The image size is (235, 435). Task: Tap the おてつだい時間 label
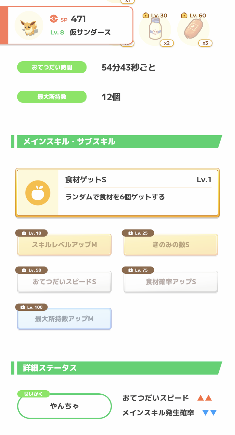point(52,67)
